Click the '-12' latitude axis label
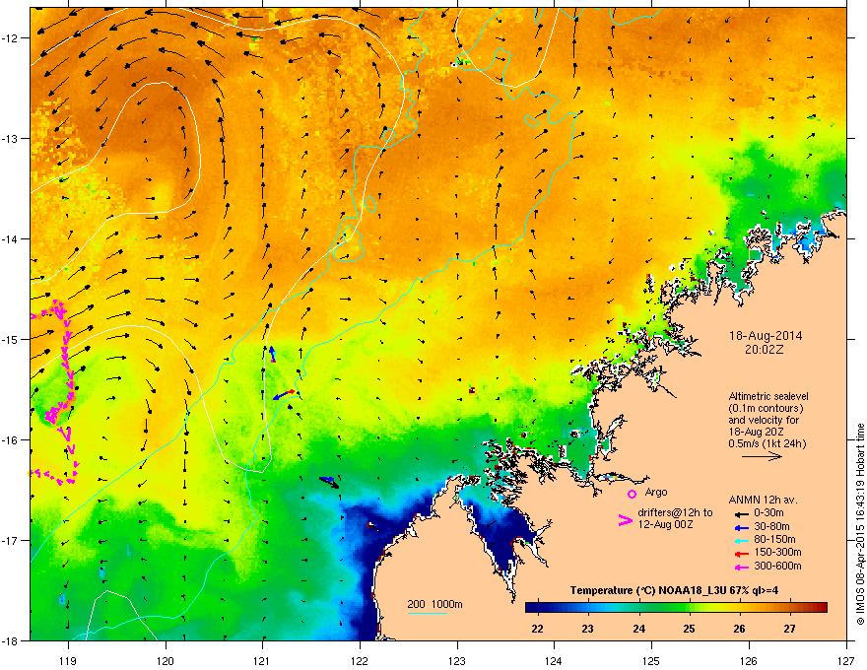Screen dimensions: 867x670 (11, 38)
